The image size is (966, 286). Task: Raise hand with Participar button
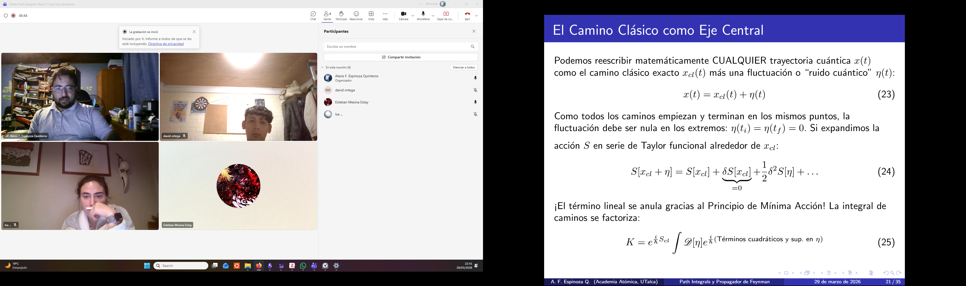(341, 15)
